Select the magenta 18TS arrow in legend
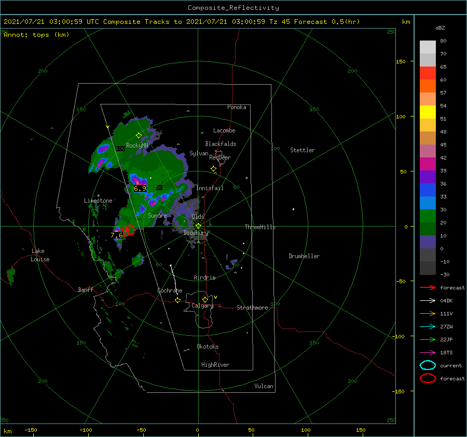This screenshot has height=437, width=467. [x=428, y=353]
